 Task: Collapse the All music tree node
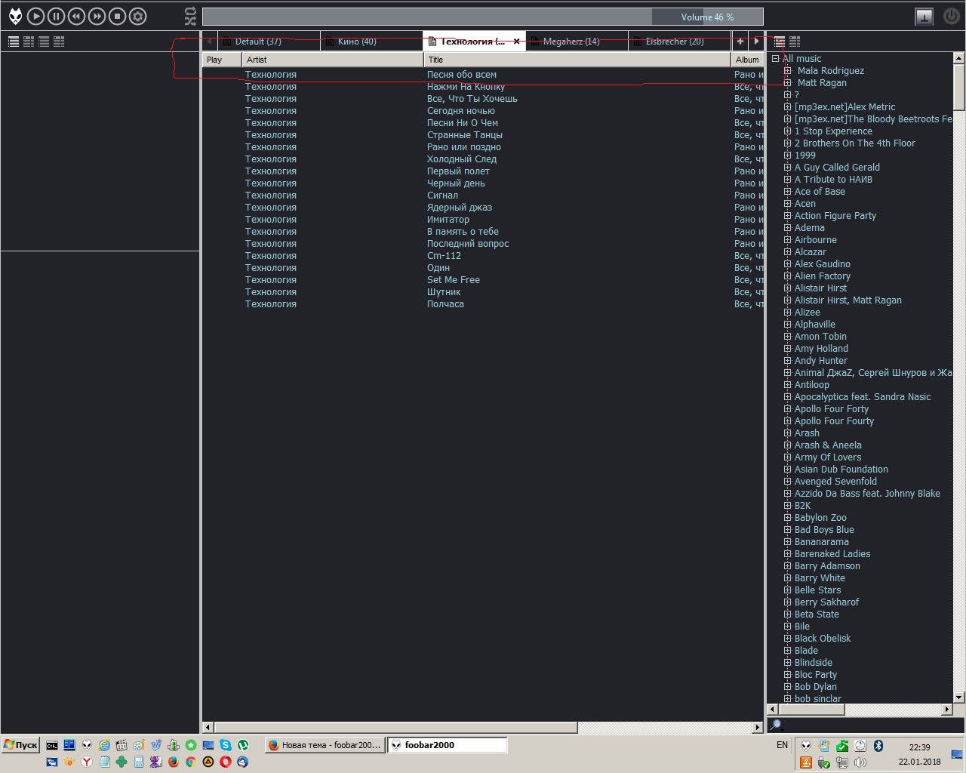[x=775, y=59]
